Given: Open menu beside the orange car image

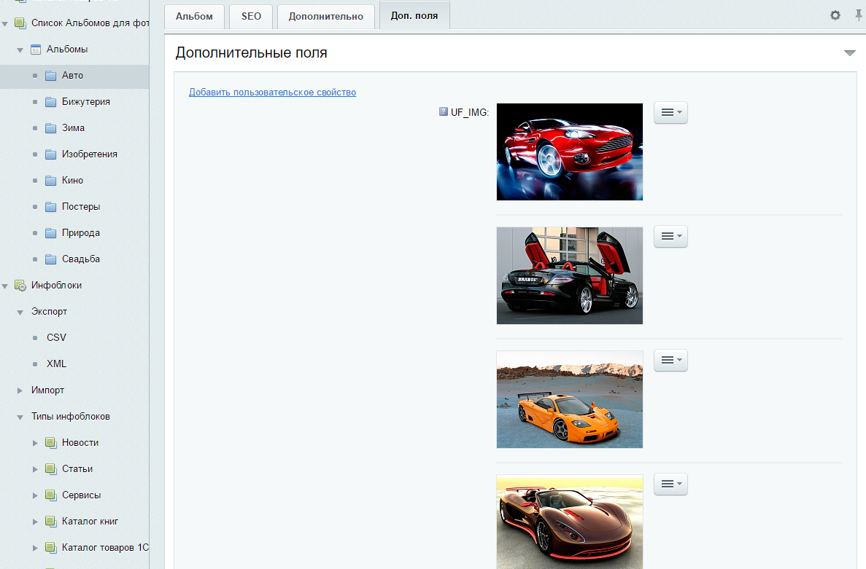Looking at the screenshot, I should pyautogui.click(x=670, y=361).
